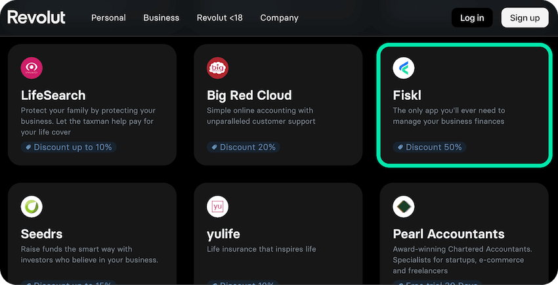Open the Company menu
The image size is (558, 285).
(280, 18)
